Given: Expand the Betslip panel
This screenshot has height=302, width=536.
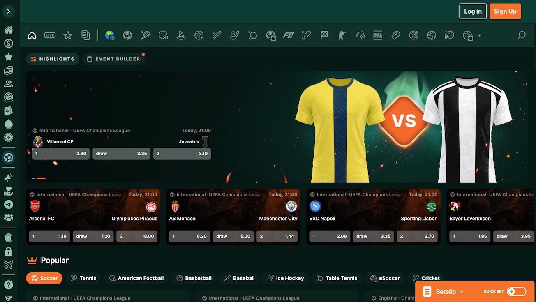Looking at the screenshot, I should click(x=446, y=292).
